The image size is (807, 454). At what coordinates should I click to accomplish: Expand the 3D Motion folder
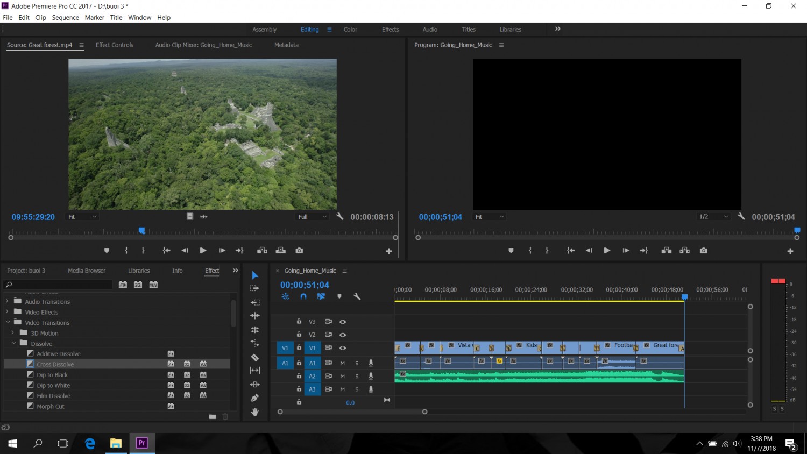click(13, 333)
